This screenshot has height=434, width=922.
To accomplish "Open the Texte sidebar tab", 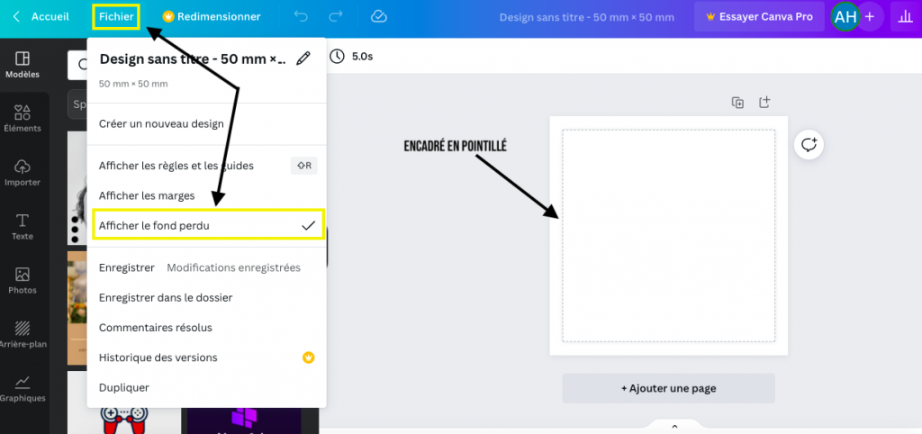I will click(23, 226).
